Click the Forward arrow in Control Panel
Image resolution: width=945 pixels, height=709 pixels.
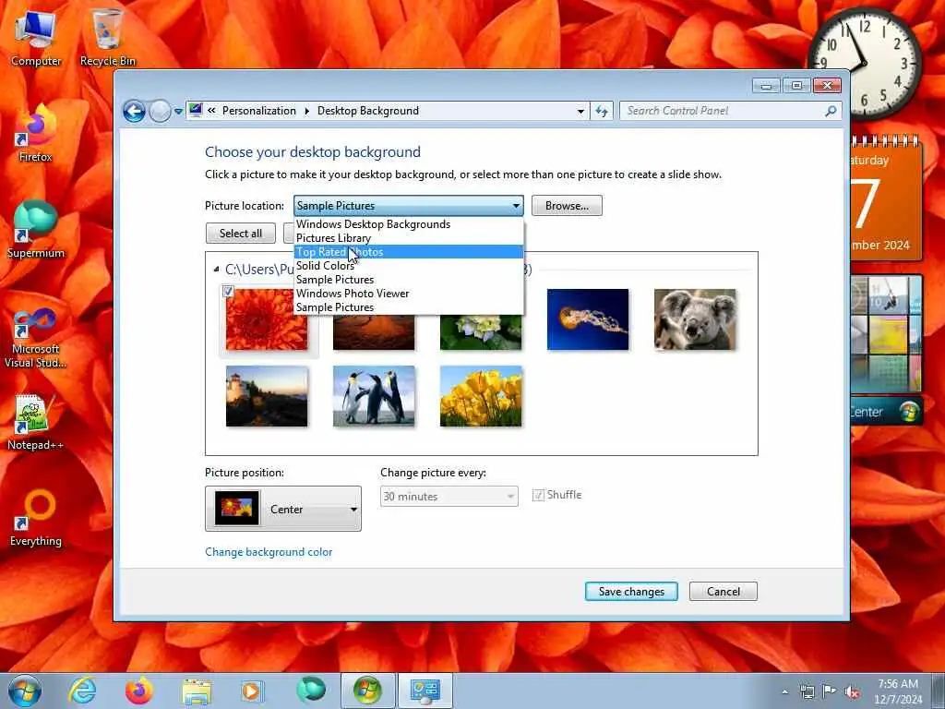(x=160, y=111)
